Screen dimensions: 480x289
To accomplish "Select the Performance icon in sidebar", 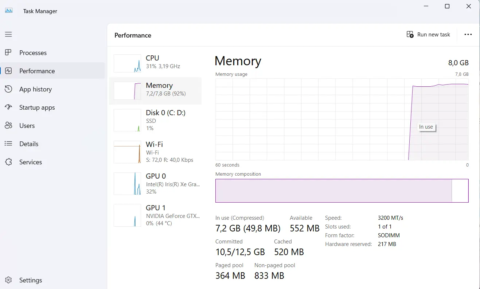I will coord(8,71).
